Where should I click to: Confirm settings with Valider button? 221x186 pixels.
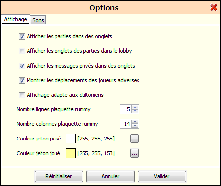click(162, 176)
